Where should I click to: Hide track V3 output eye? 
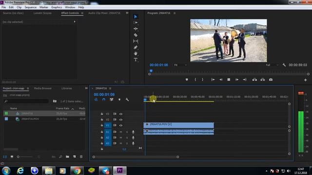pos(121,114)
